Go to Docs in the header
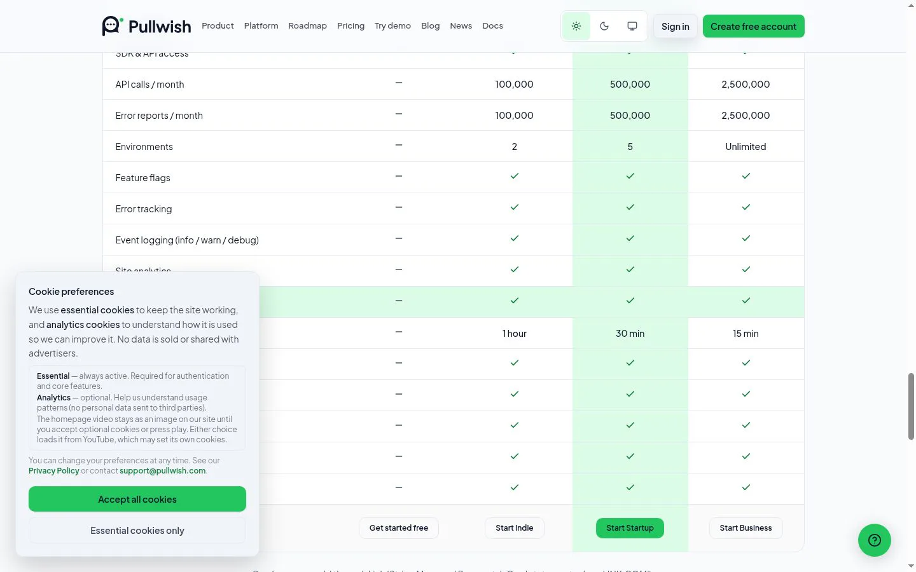Viewport: 916px width, 572px height. click(x=493, y=26)
